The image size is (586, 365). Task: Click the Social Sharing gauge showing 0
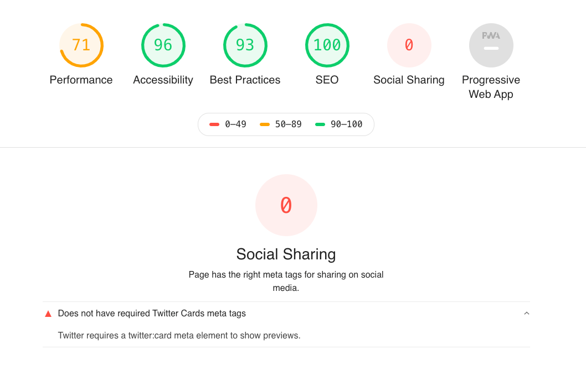[409, 45]
